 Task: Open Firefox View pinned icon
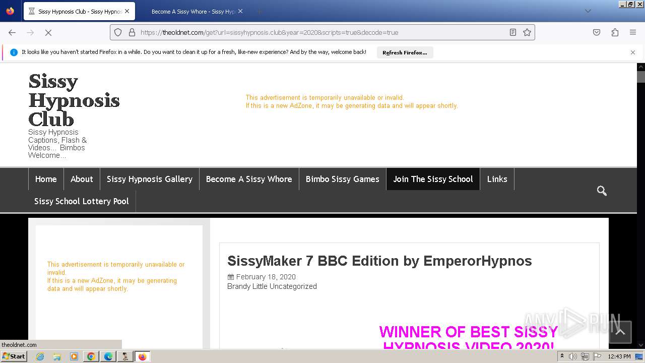point(10,11)
